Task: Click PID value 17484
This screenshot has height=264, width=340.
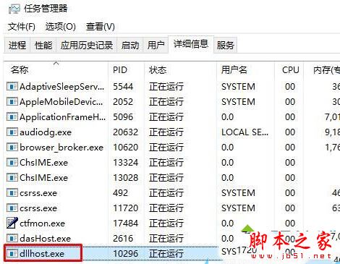Action: tap(126, 223)
